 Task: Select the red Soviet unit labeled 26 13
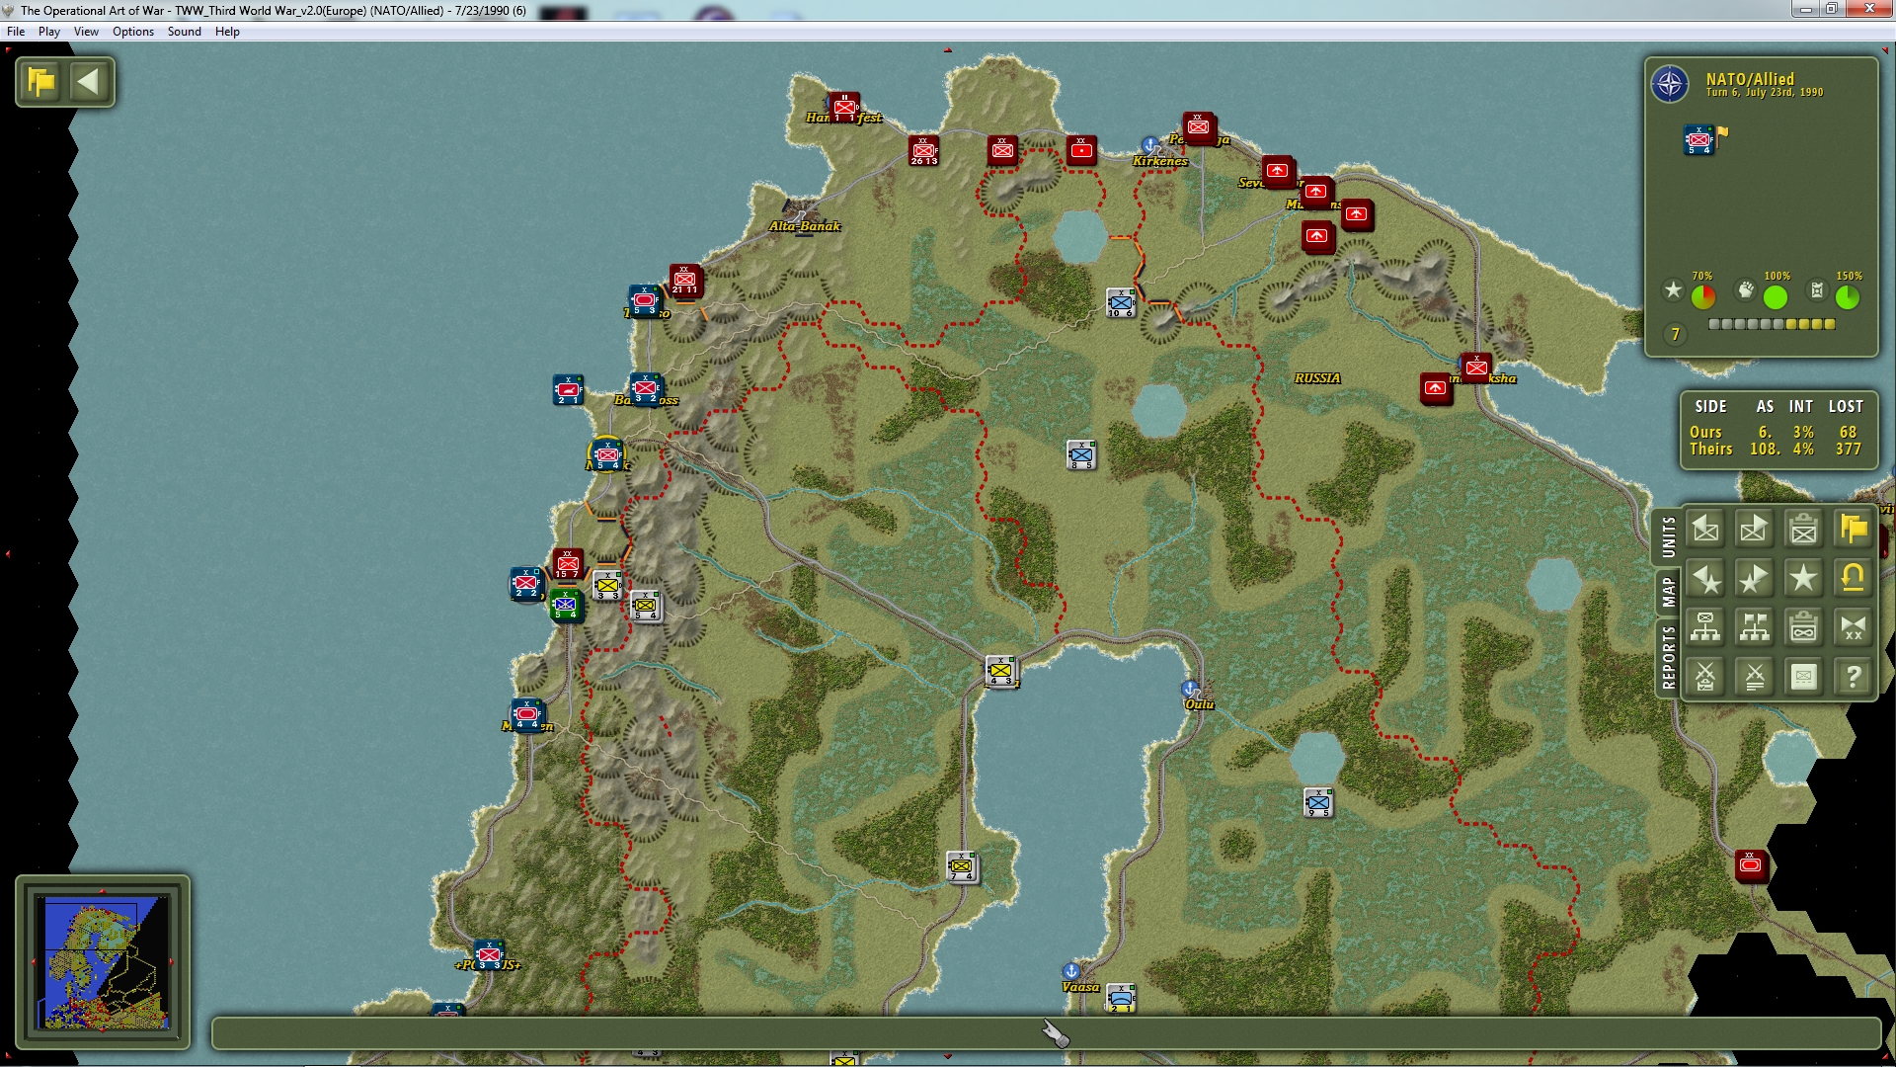click(923, 150)
